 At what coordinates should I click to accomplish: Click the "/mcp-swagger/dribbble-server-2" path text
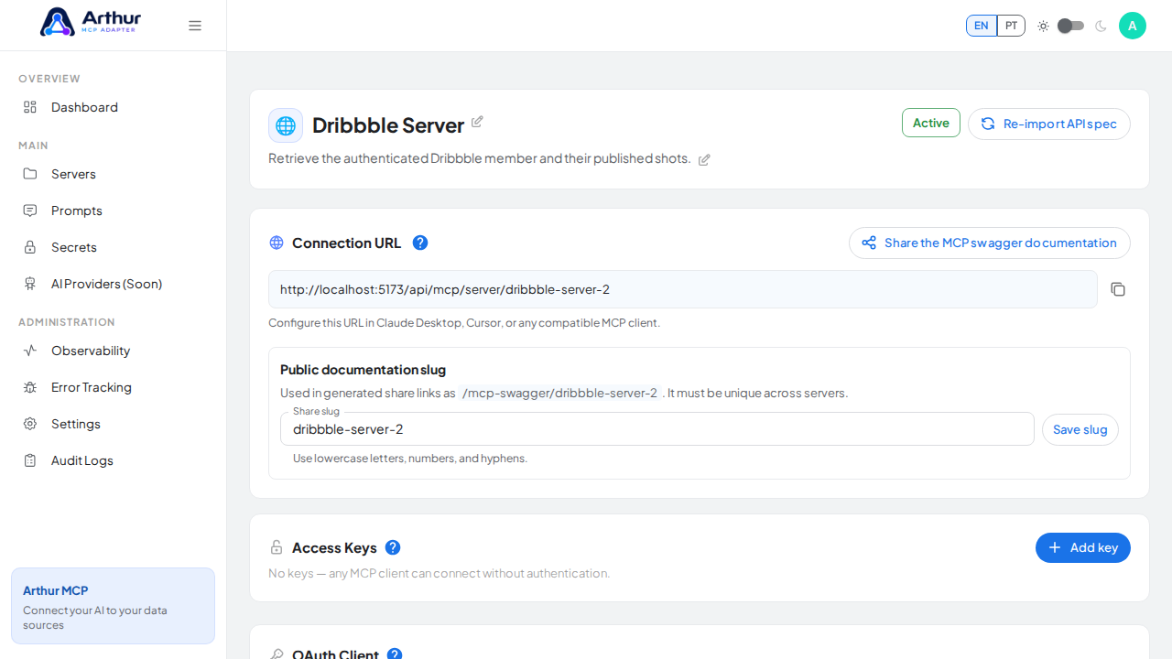(559, 393)
